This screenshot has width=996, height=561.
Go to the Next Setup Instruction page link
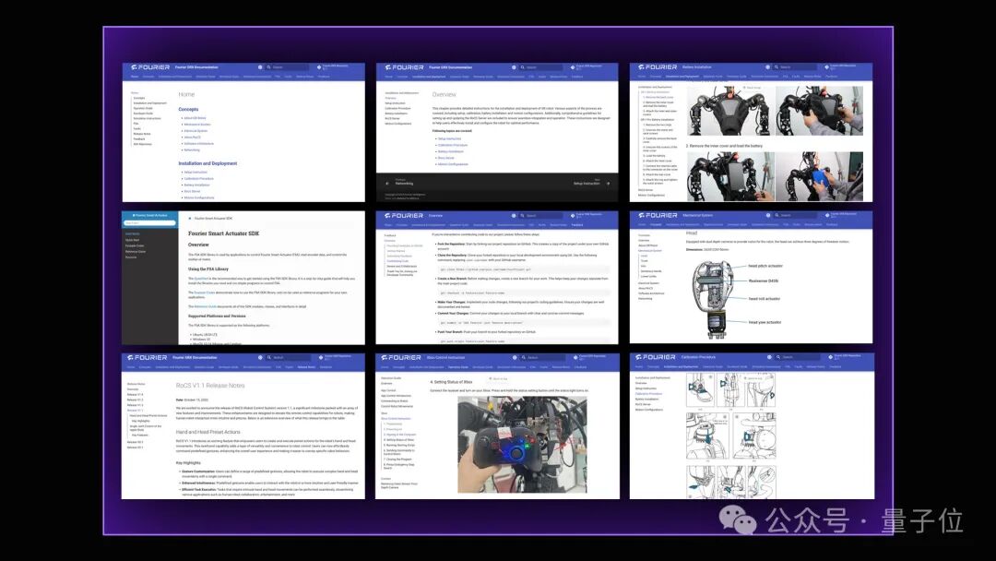587,183
